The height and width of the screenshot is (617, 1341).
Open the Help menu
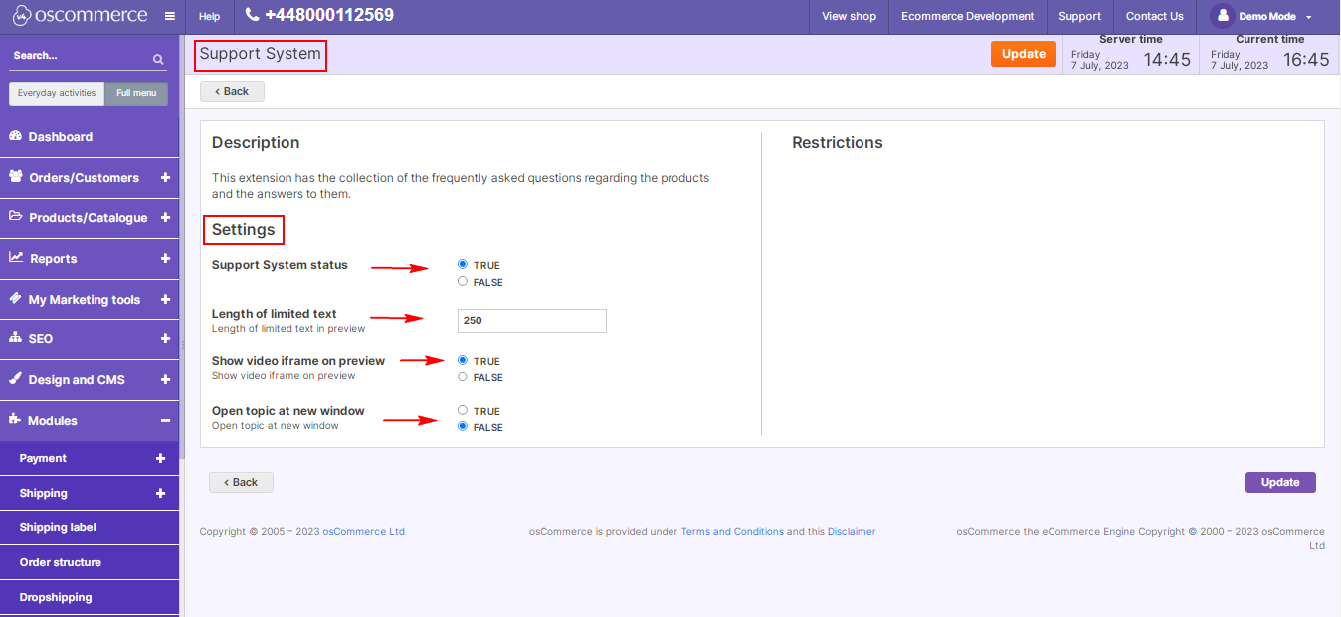pyautogui.click(x=209, y=16)
